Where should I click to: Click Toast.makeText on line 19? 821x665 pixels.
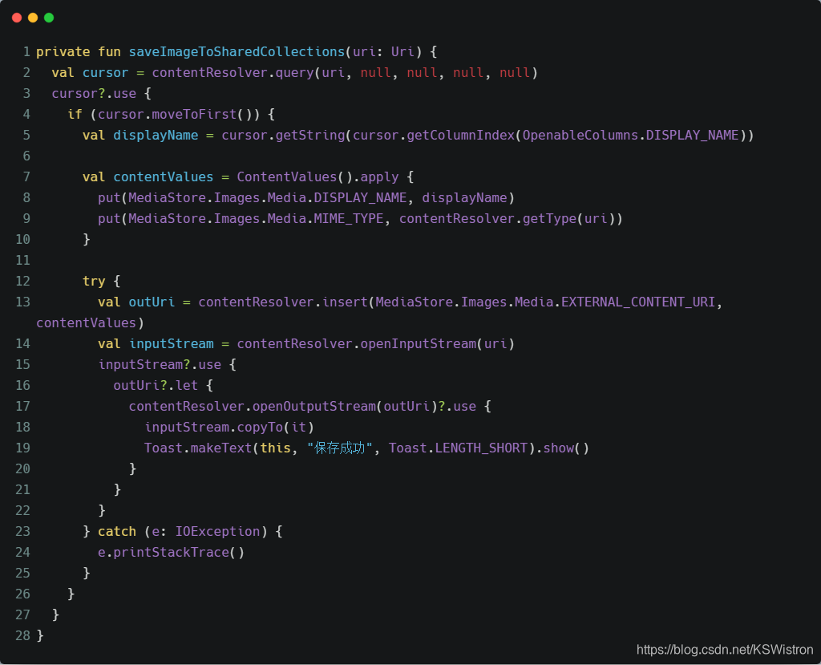point(198,448)
